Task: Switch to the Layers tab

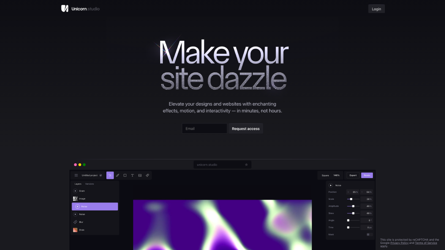Action: (78, 184)
